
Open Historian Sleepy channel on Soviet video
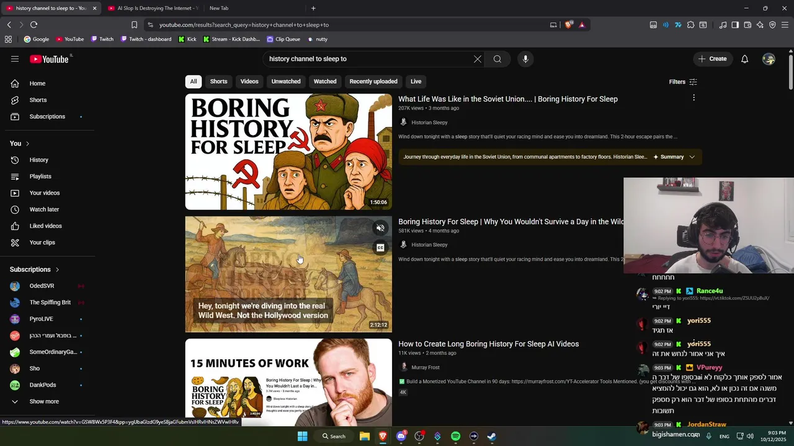429,122
